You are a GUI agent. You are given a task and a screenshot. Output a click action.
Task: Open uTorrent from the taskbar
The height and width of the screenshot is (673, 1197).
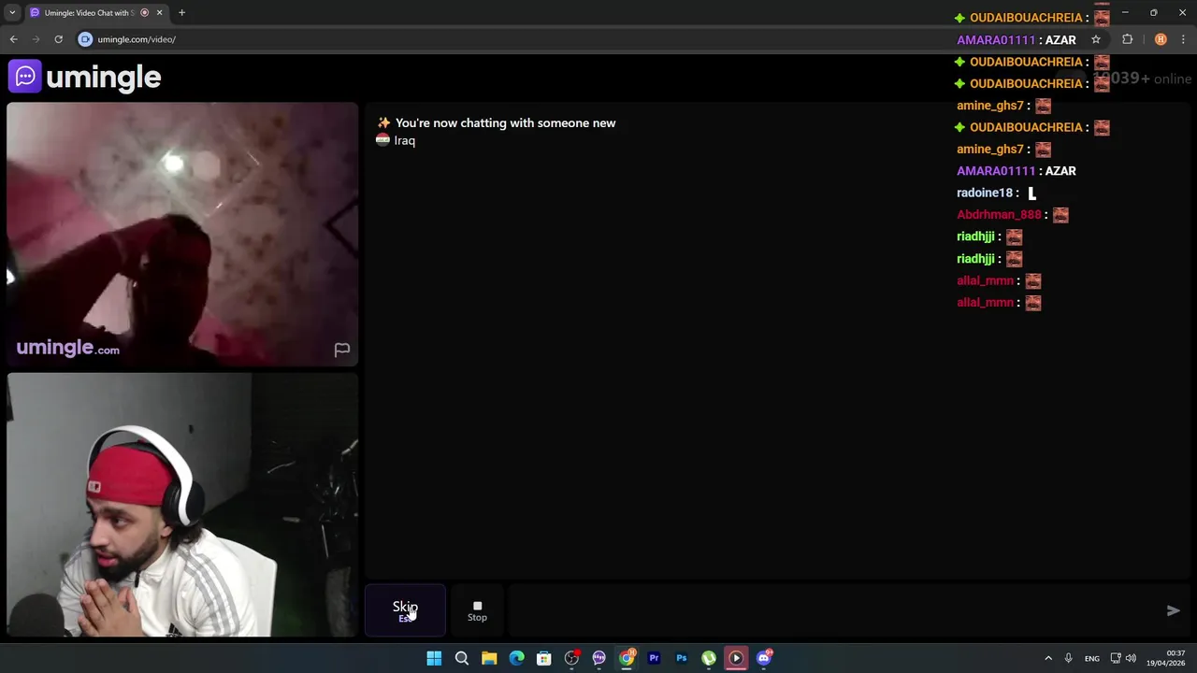point(709,658)
